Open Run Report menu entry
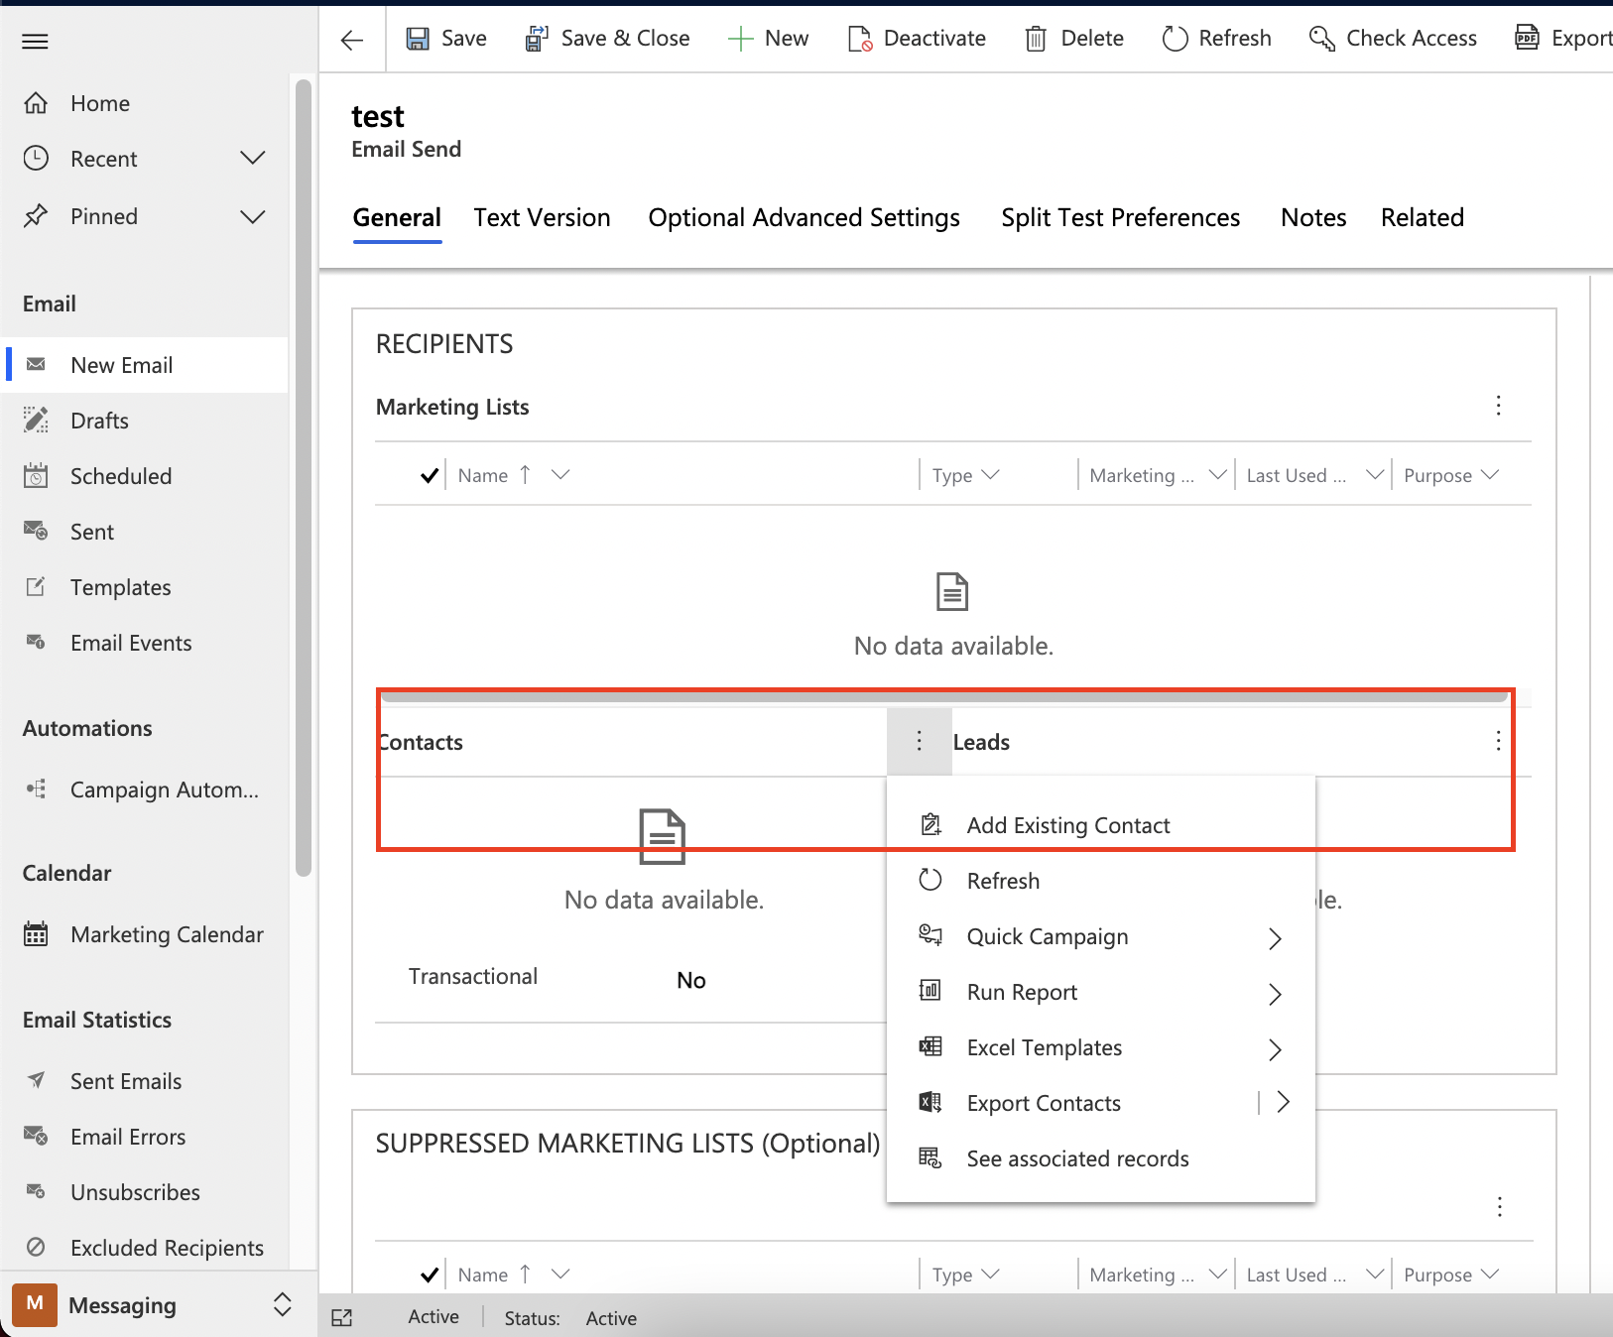 pos(1101,992)
